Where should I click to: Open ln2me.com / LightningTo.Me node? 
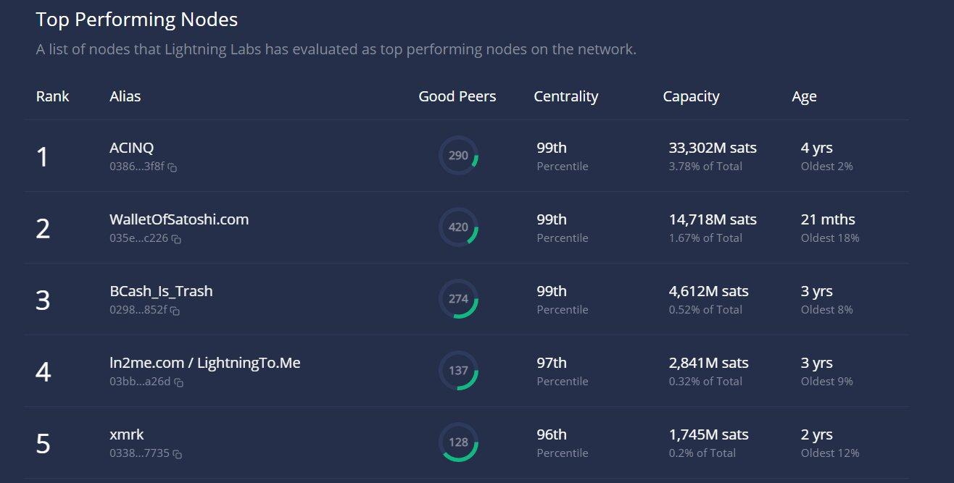204,363
